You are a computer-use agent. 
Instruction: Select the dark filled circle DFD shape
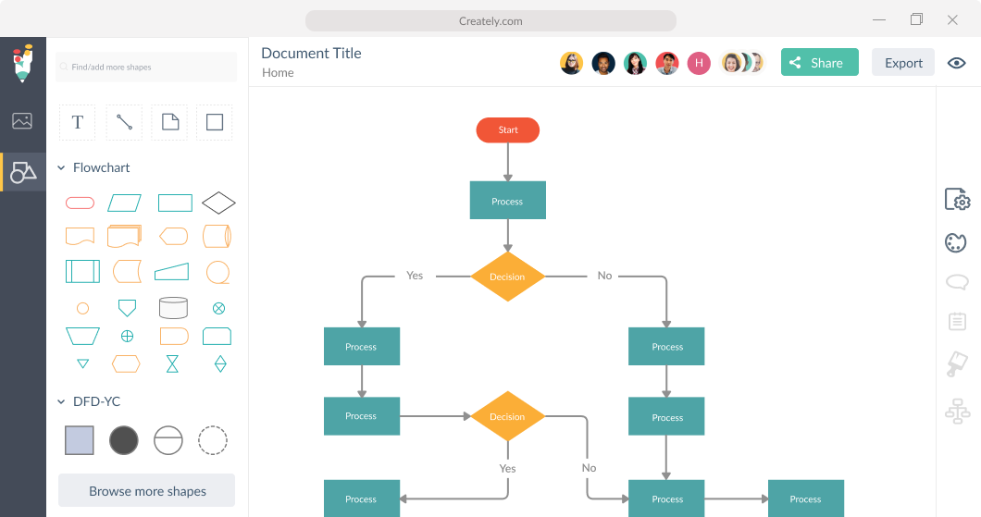[x=124, y=440]
